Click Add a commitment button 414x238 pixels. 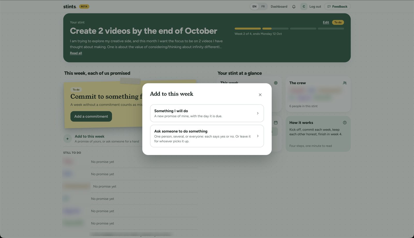[91, 117]
